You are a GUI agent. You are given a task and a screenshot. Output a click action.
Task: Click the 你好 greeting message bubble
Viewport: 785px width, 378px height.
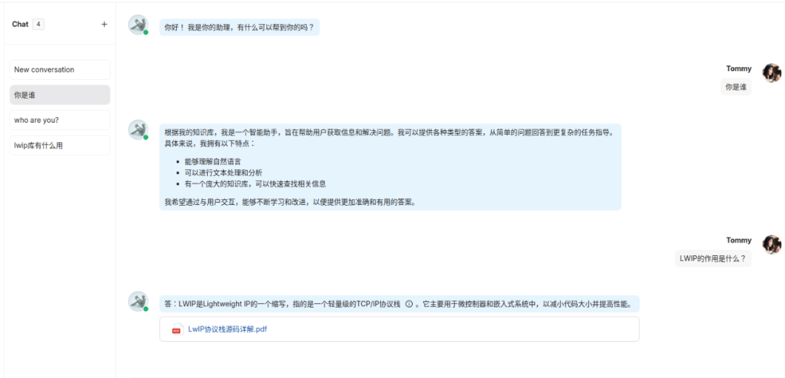(240, 28)
